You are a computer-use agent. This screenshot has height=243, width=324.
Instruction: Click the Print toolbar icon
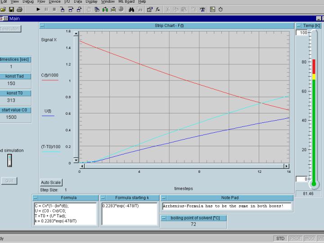coord(19,9)
